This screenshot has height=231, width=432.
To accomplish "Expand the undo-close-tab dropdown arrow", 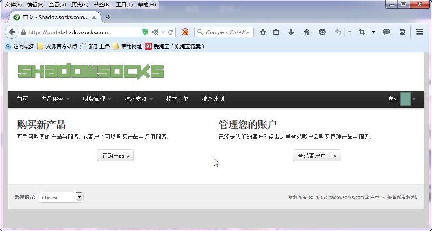I will [349, 32].
